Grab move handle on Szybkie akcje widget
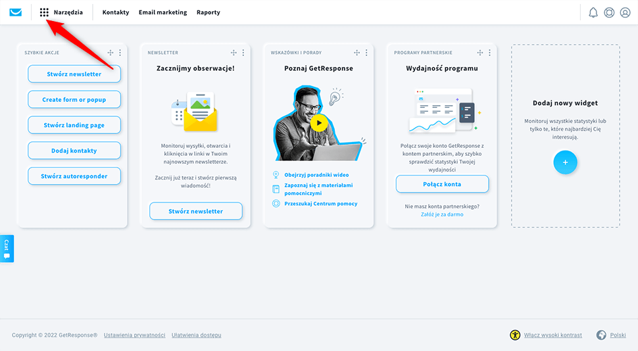The width and height of the screenshot is (638, 351). pyautogui.click(x=110, y=53)
